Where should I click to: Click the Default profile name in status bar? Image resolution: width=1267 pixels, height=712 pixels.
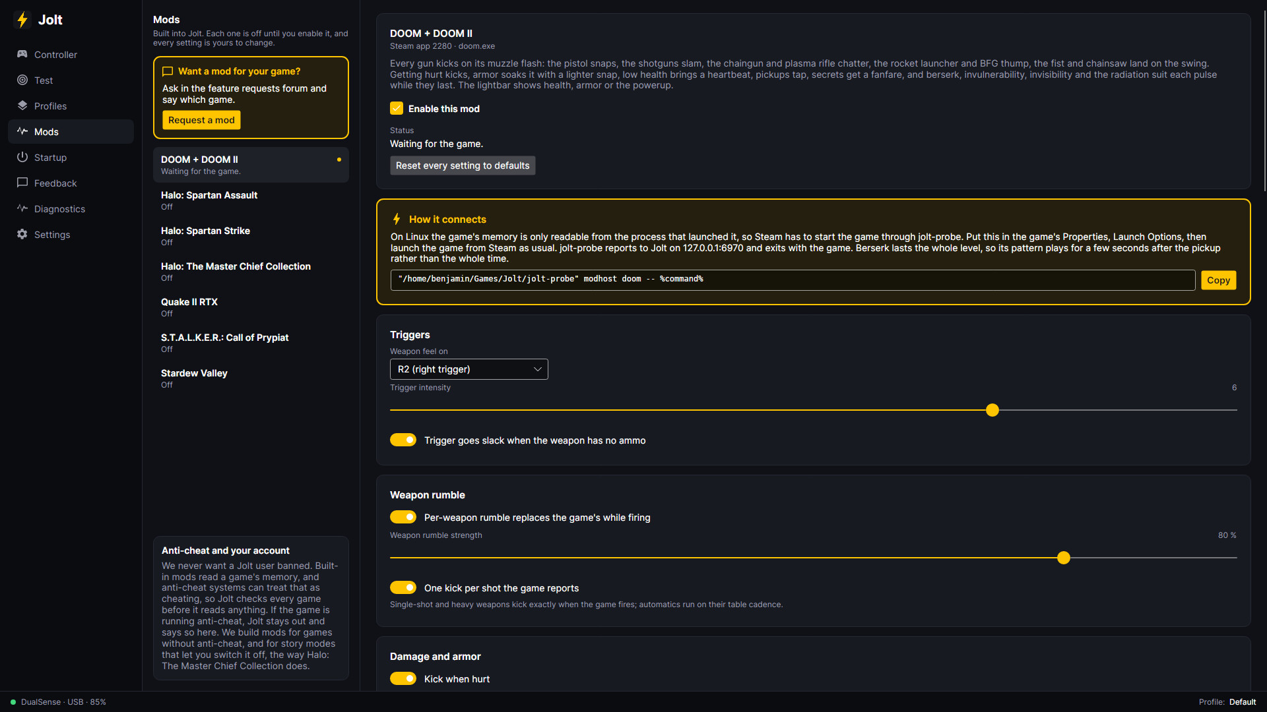coord(1243,702)
